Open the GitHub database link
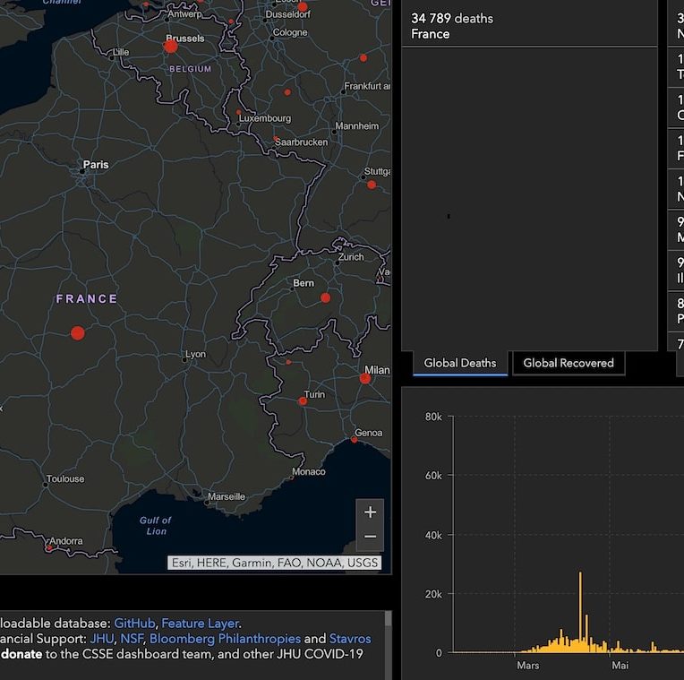The width and height of the screenshot is (684, 680). click(134, 624)
